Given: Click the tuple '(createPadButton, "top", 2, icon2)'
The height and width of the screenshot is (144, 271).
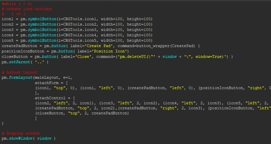Looking at the screenshot, I should [76, 108].
